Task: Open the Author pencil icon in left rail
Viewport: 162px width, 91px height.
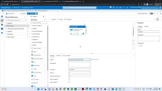Action: point(2,20)
